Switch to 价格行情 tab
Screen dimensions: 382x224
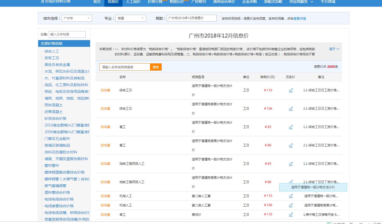click(x=155, y=2)
